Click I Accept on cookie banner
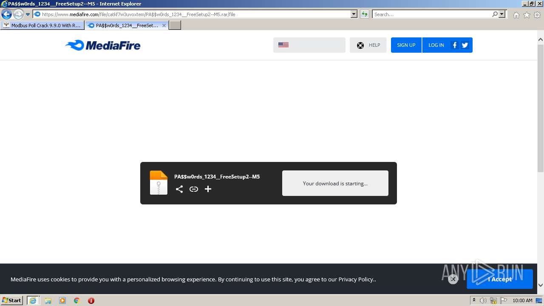This screenshot has height=306, width=544. (500, 279)
